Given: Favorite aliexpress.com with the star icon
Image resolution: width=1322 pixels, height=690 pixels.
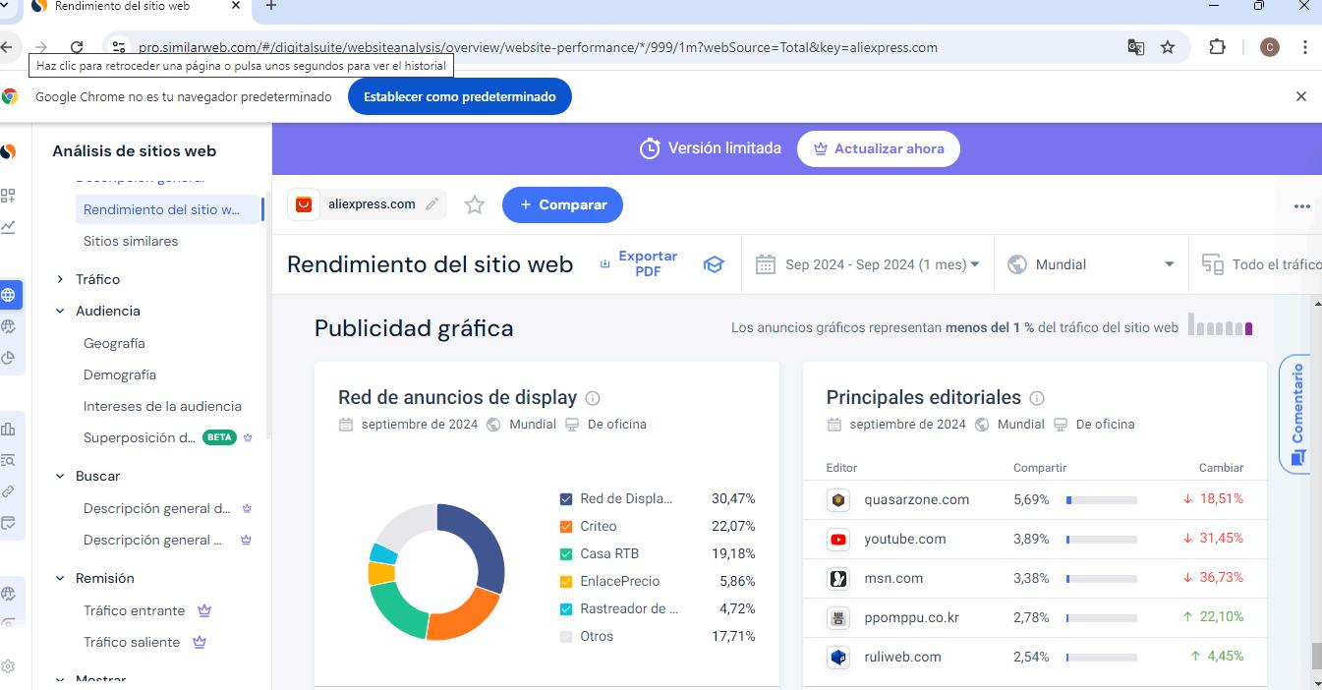Looking at the screenshot, I should coord(475,204).
